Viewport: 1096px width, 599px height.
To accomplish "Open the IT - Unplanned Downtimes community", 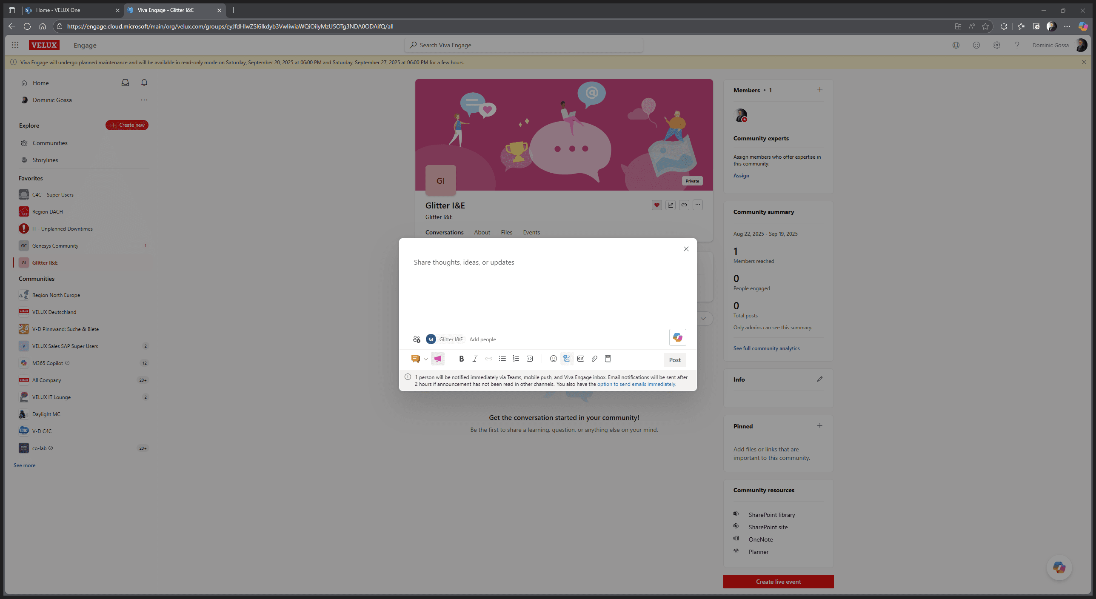I will click(x=62, y=229).
